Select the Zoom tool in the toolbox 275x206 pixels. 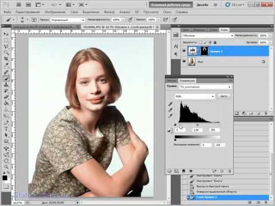point(6,167)
